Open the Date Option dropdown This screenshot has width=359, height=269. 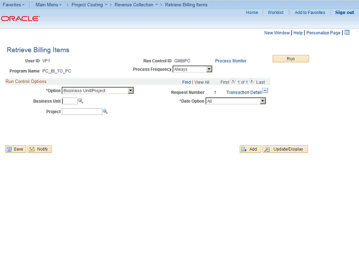coord(236,101)
